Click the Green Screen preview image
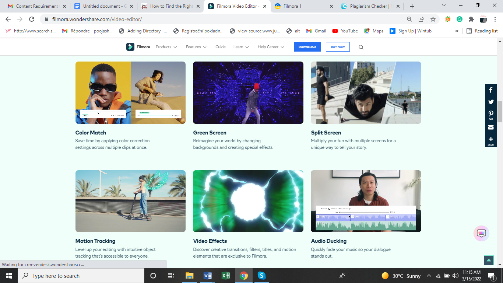Screen dimensions: 503x283 (x=248, y=92)
